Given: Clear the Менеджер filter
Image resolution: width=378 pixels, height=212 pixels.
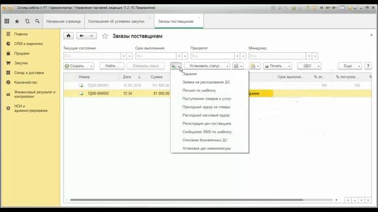Looking at the screenshot, I should point(315,56).
